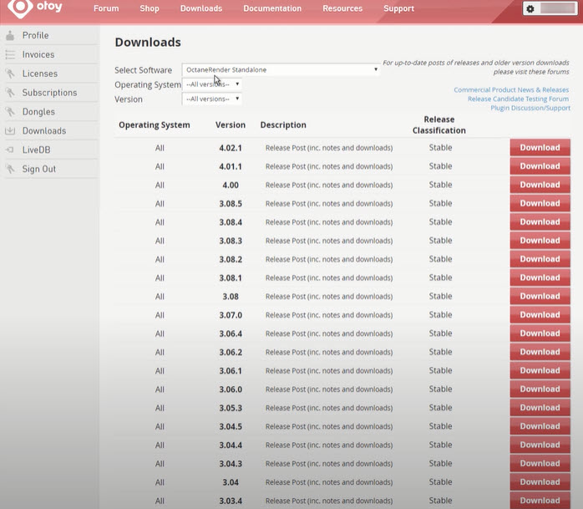Go to LiveDB in the sidebar
Screen dimensions: 583x509
36,150
